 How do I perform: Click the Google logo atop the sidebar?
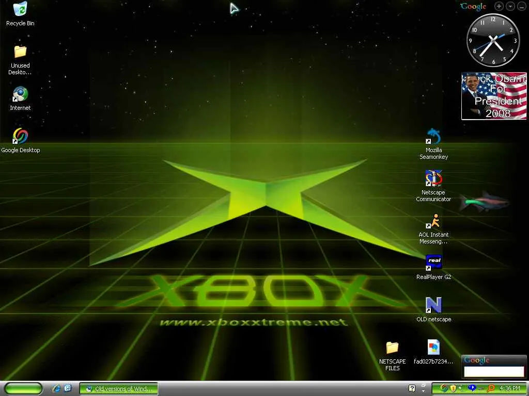tap(473, 6)
